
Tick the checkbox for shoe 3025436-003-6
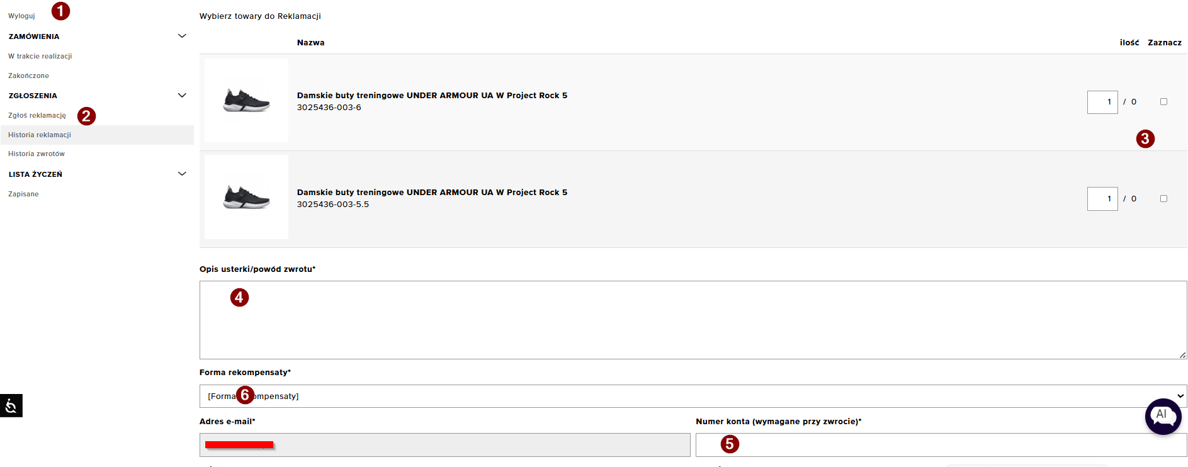point(1163,102)
